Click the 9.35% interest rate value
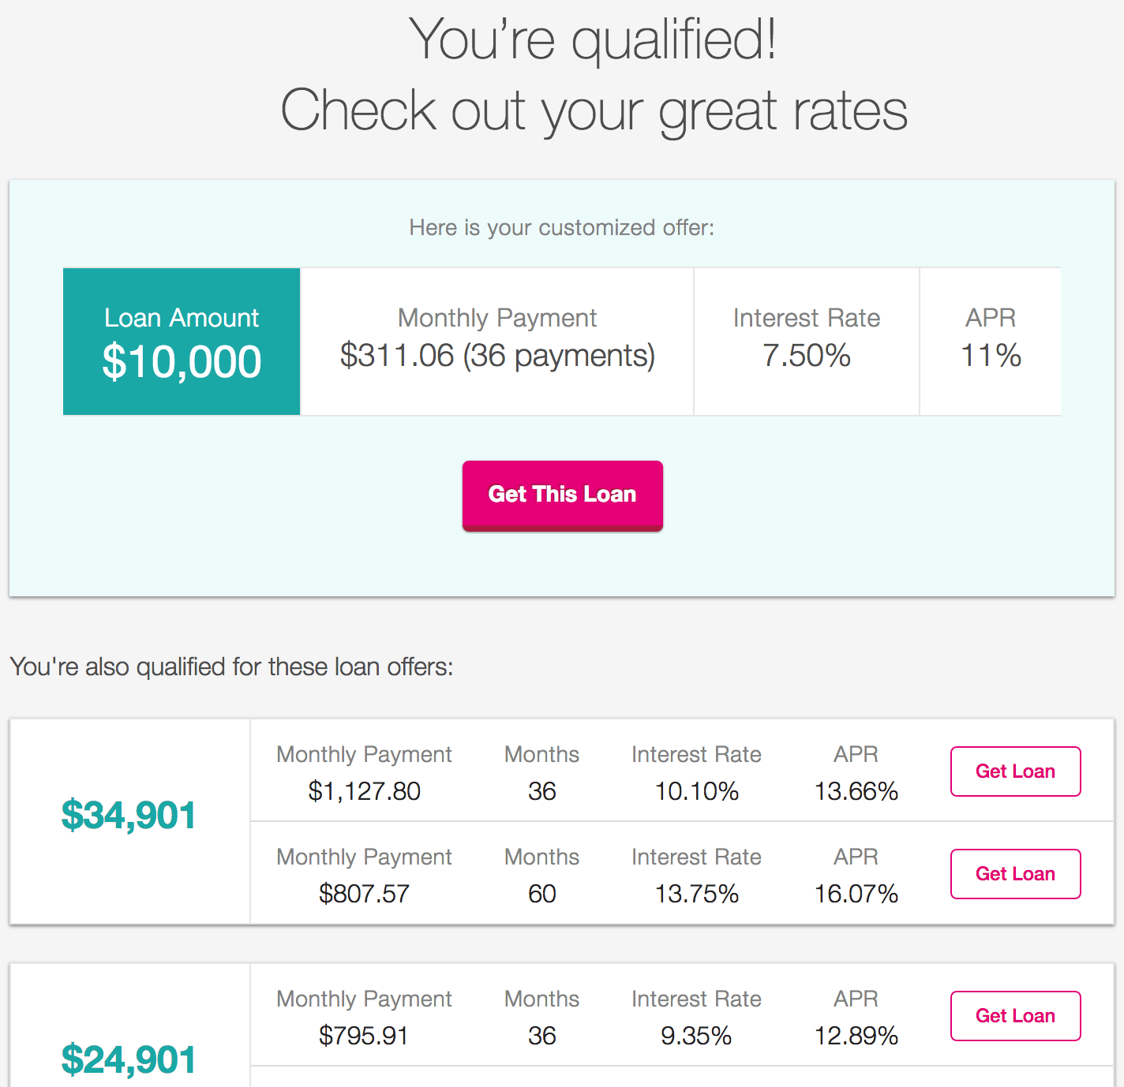The image size is (1124, 1087). tap(696, 1036)
